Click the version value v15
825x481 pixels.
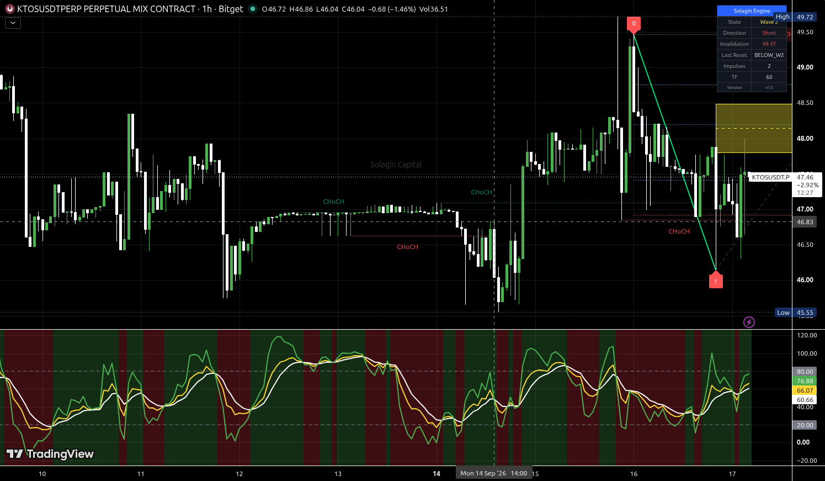[x=769, y=87]
